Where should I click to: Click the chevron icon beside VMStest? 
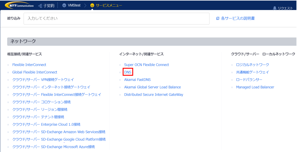[x=64, y=5]
